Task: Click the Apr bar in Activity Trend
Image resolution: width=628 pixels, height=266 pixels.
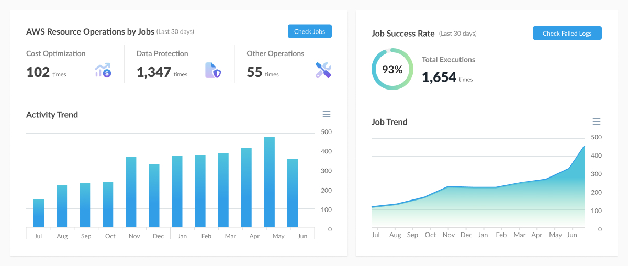Action: point(246,187)
